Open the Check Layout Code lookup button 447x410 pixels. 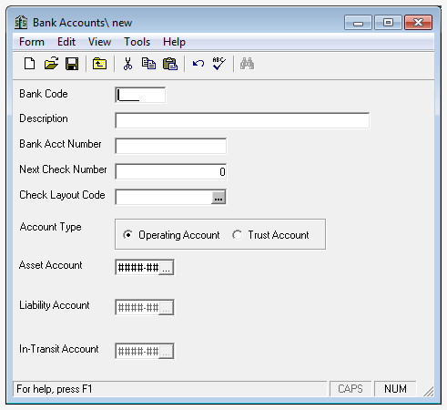(218, 198)
